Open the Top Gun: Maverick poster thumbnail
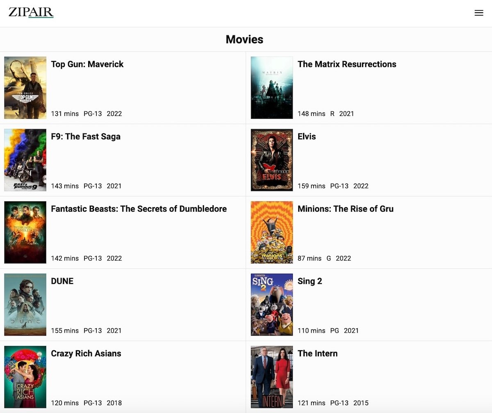Viewport: 492px width, 413px height. point(25,88)
